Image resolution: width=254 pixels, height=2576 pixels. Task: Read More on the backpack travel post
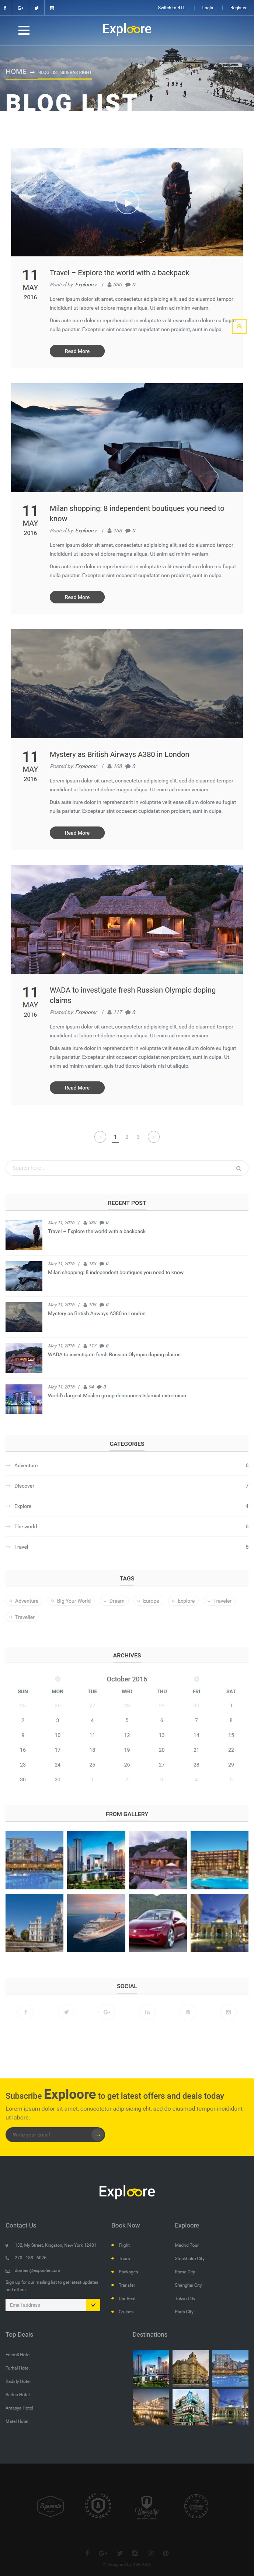(77, 351)
